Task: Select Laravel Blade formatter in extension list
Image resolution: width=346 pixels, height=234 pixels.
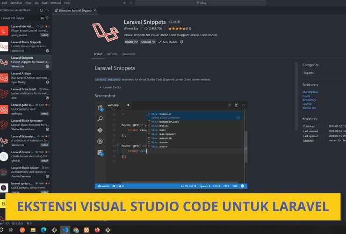Action: tap(26, 125)
